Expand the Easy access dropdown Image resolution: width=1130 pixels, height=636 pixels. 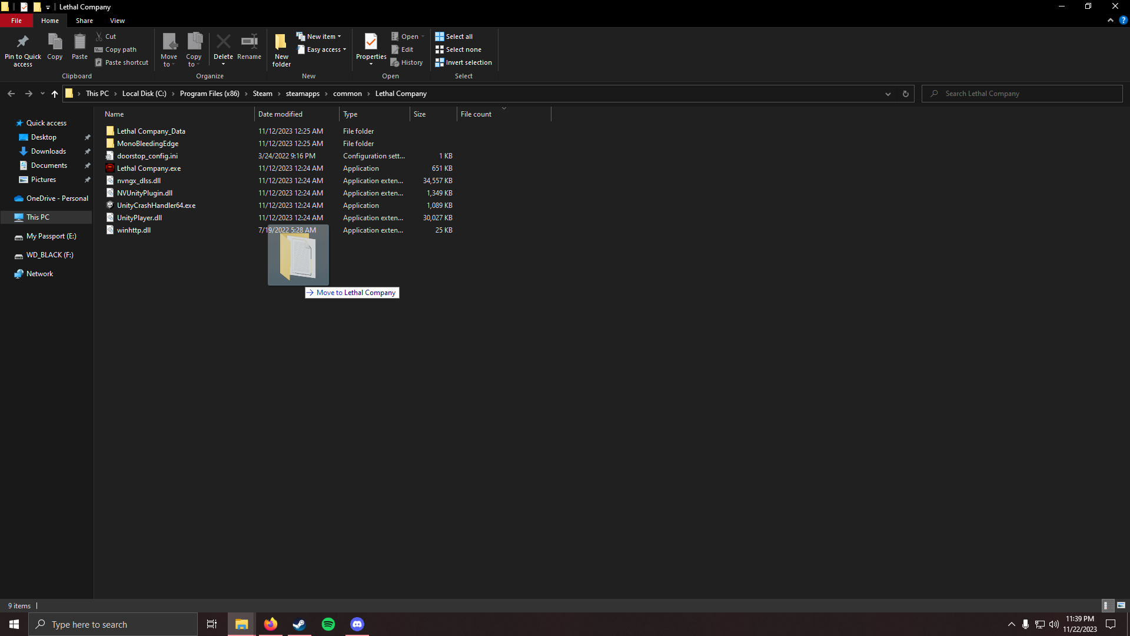[x=322, y=49]
